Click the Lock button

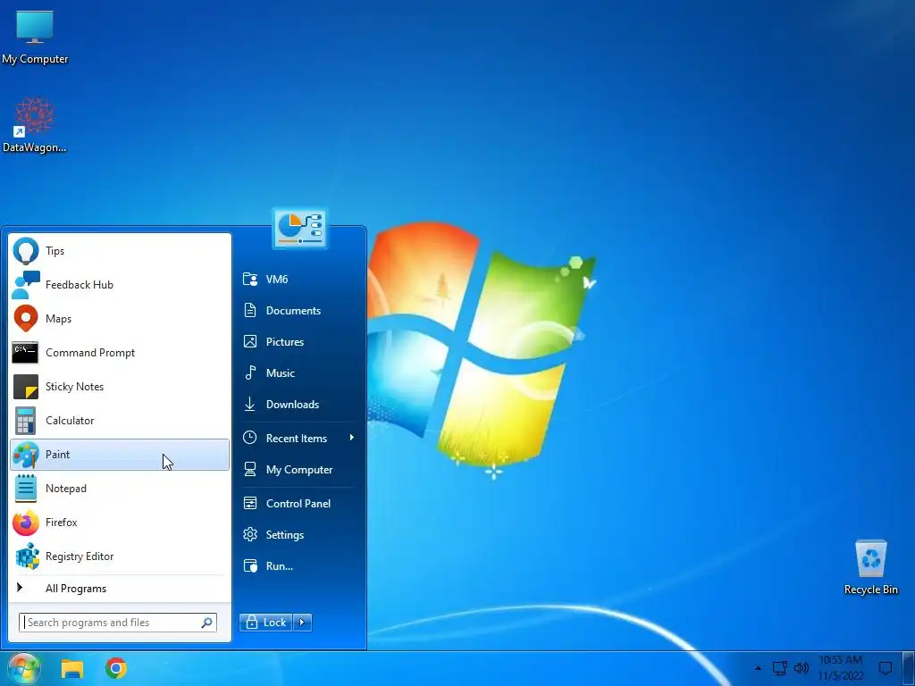(x=266, y=623)
